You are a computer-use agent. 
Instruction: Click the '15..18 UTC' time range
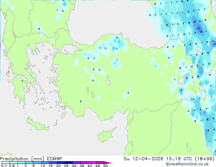point(179,159)
